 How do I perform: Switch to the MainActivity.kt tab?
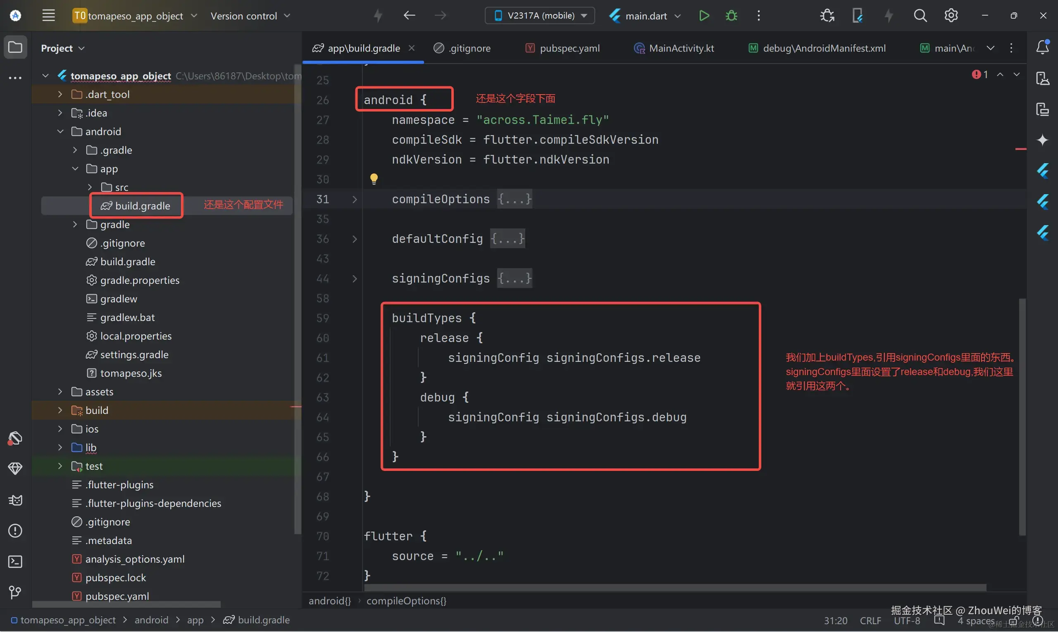[681, 48]
